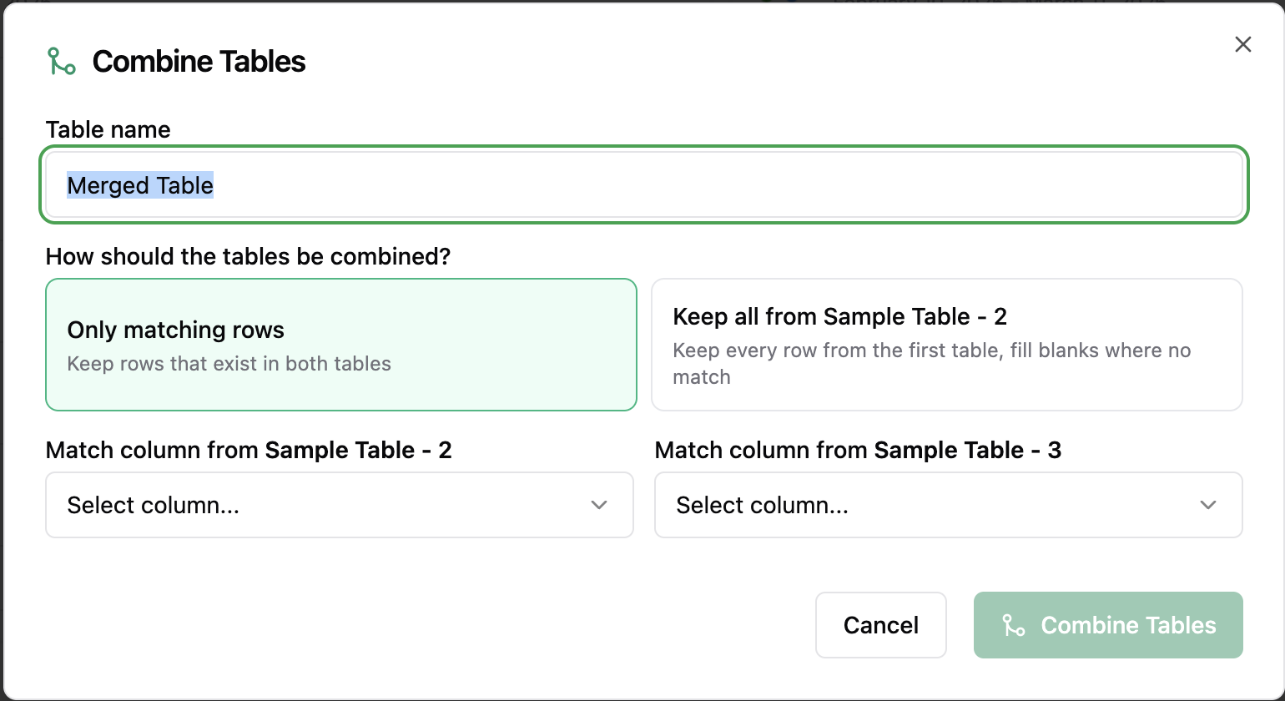Choose "Keep all from Sample Table - 2"

[x=946, y=344]
